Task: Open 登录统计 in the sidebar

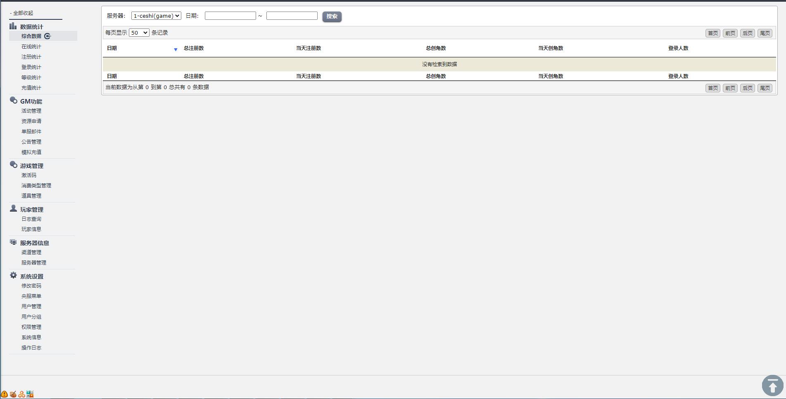Action: point(31,67)
